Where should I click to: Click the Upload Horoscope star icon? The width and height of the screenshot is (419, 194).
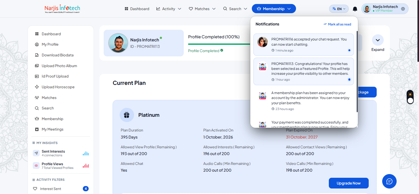point(37,87)
